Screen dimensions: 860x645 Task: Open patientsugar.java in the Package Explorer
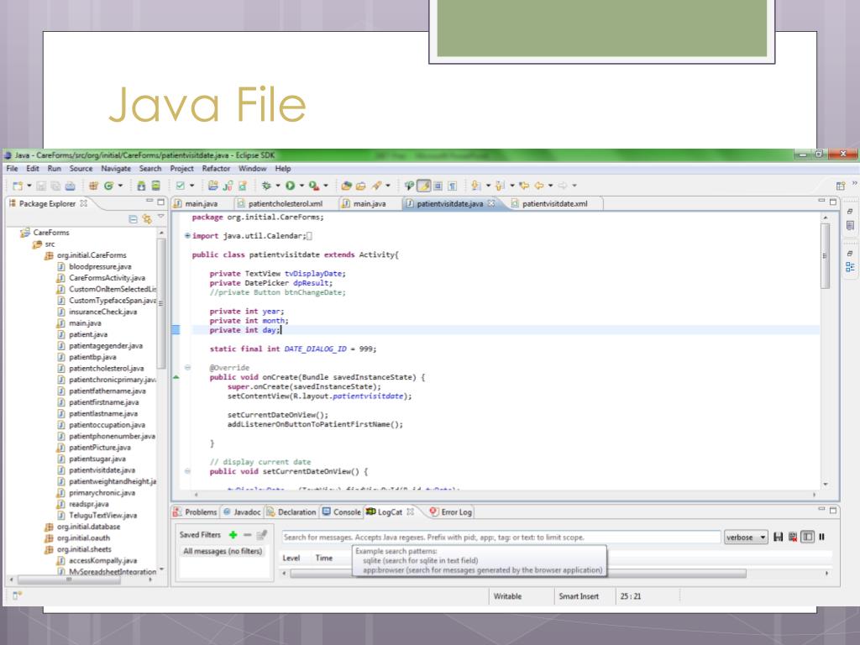(97, 459)
